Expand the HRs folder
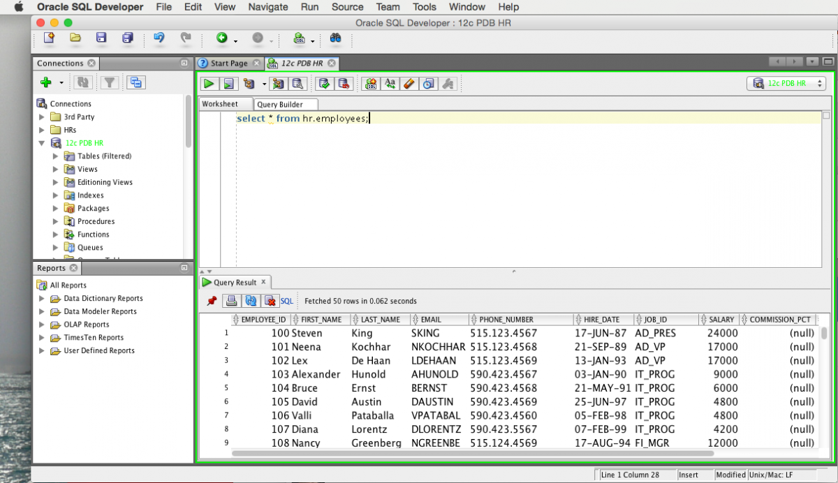 pos(42,130)
